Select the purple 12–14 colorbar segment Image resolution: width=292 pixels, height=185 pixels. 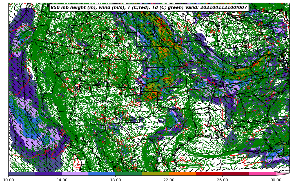tap(48, 174)
